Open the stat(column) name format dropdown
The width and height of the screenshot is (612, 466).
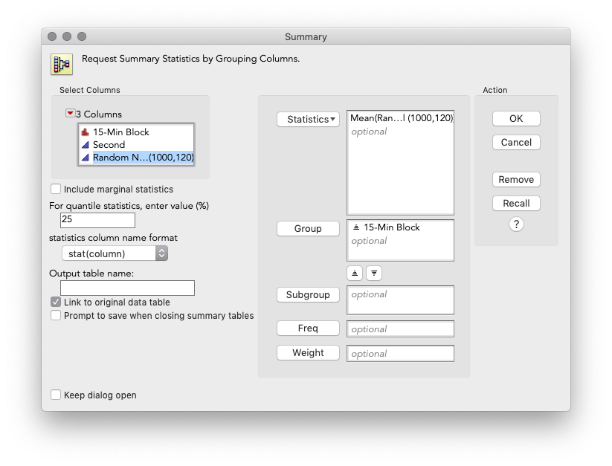[x=115, y=253]
